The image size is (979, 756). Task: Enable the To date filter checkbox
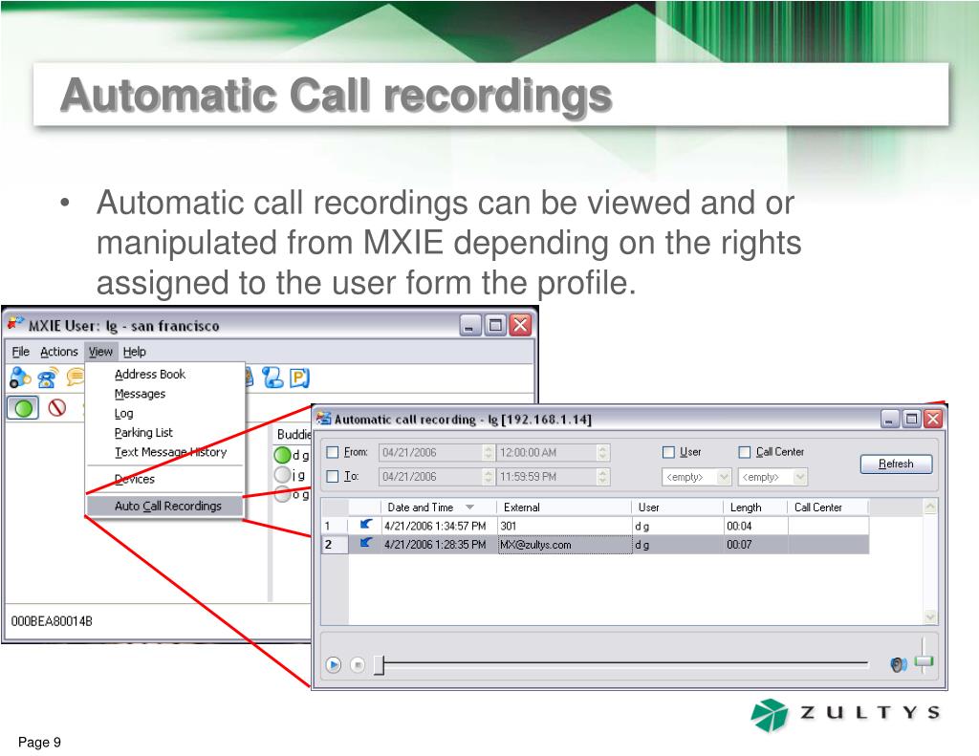click(332, 476)
